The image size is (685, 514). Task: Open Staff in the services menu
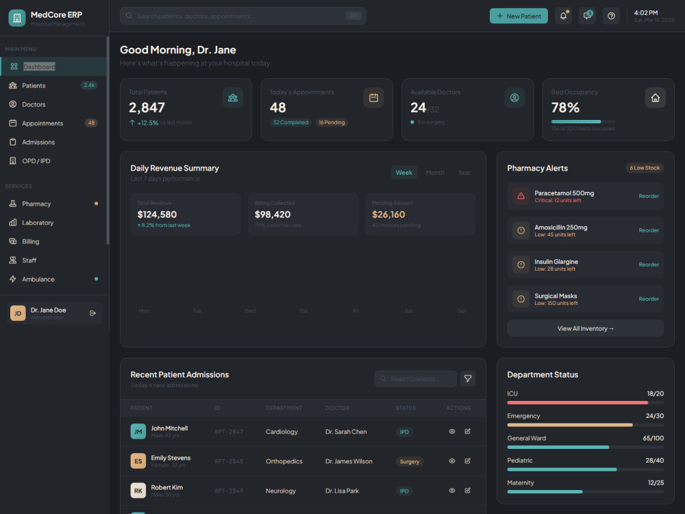pyautogui.click(x=53, y=260)
